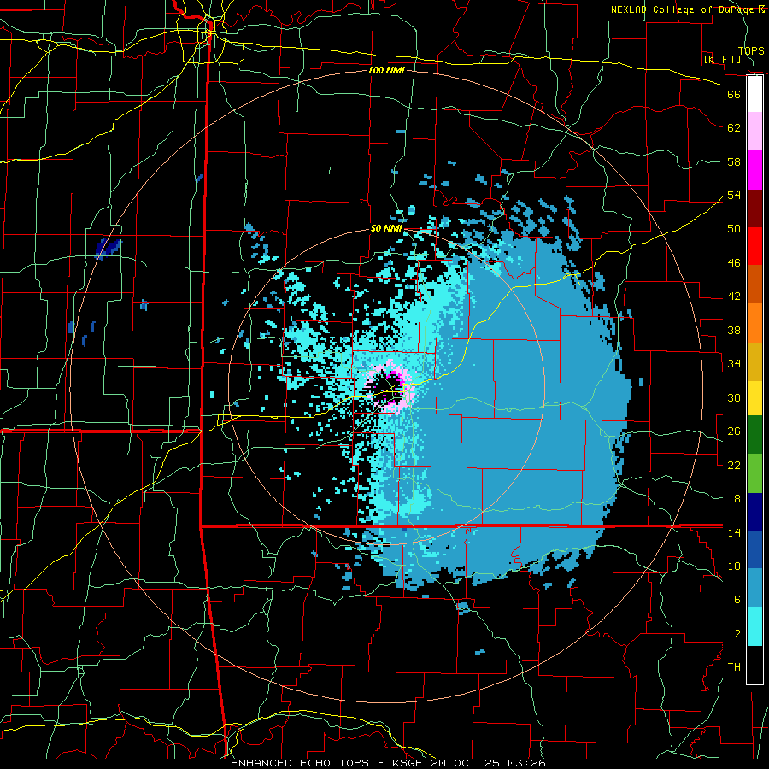The width and height of the screenshot is (769, 769).
Task: Click the 50 NMI range ring label
Action: [x=386, y=228]
